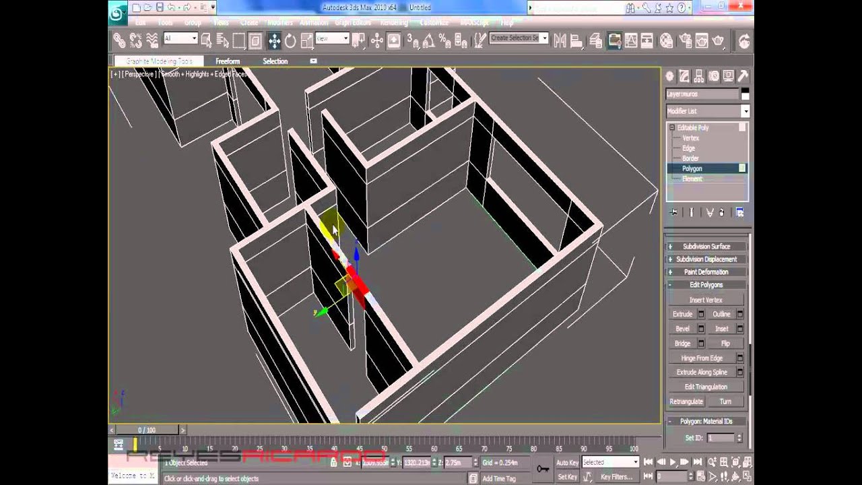Open the Motion command panel tab
The height and width of the screenshot is (485, 862).
point(714,76)
